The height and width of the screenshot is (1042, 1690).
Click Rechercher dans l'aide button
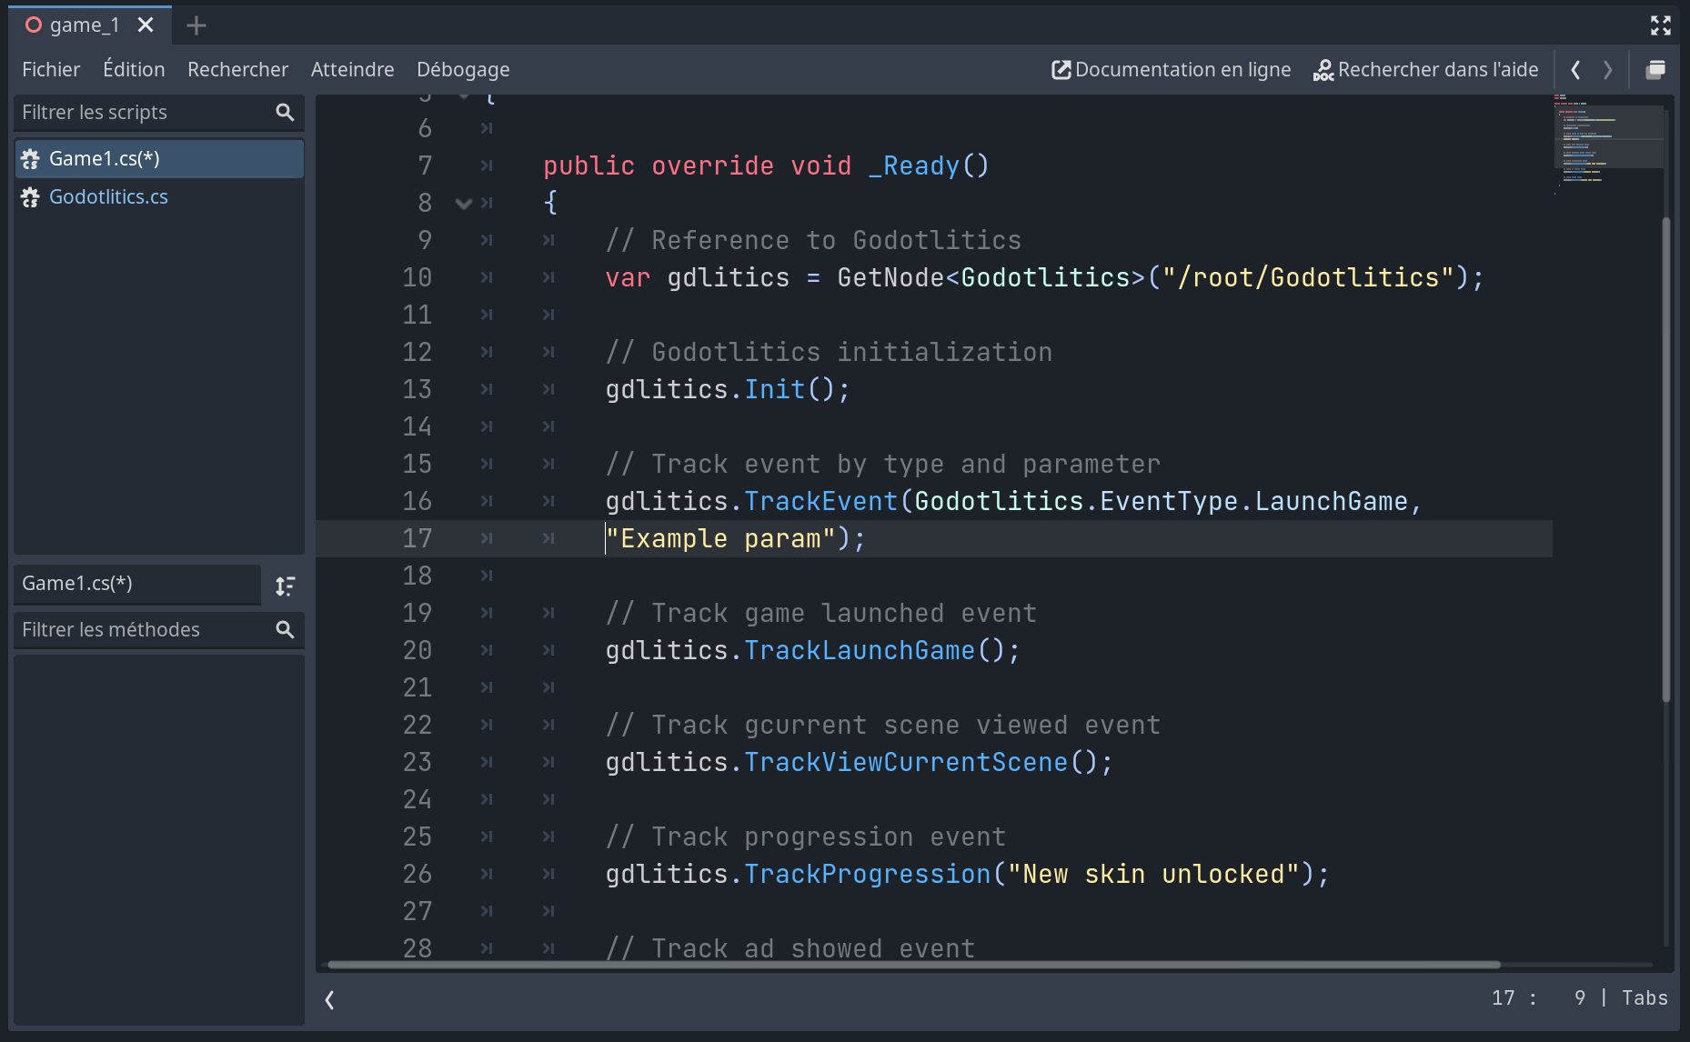(x=1426, y=69)
